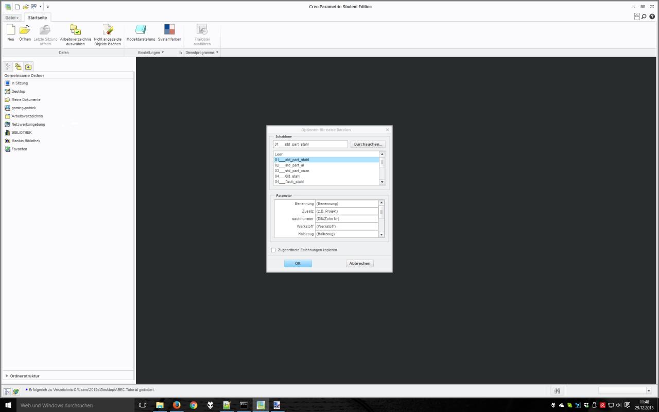
Task: Open a file with the Öffnen icon
Action: point(25,30)
